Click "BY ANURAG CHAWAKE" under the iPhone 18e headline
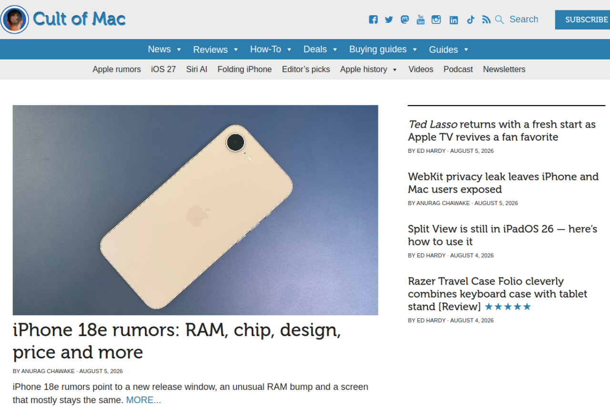This screenshot has width=610, height=406. click(x=44, y=371)
